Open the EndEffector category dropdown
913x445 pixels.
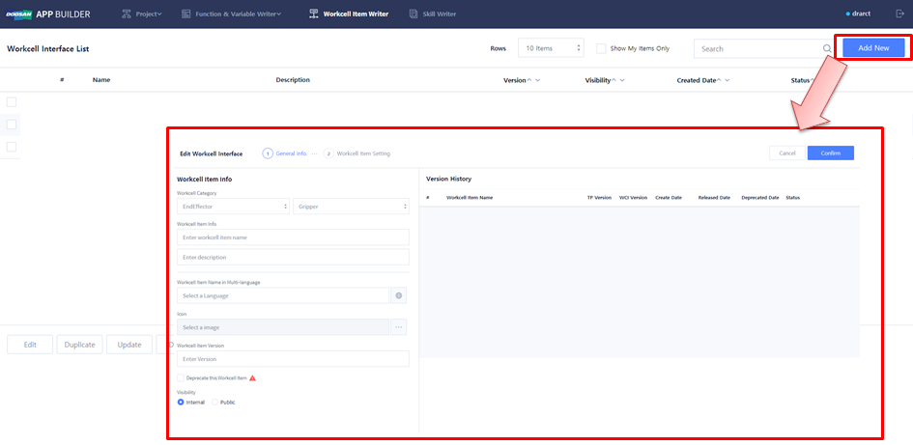click(x=233, y=207)
